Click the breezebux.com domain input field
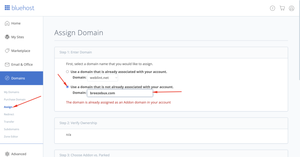300x157 pixels. [x=120, y=93]
